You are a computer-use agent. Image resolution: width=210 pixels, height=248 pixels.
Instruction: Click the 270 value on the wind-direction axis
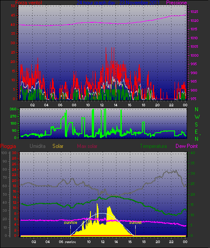(x=13, y=117)
